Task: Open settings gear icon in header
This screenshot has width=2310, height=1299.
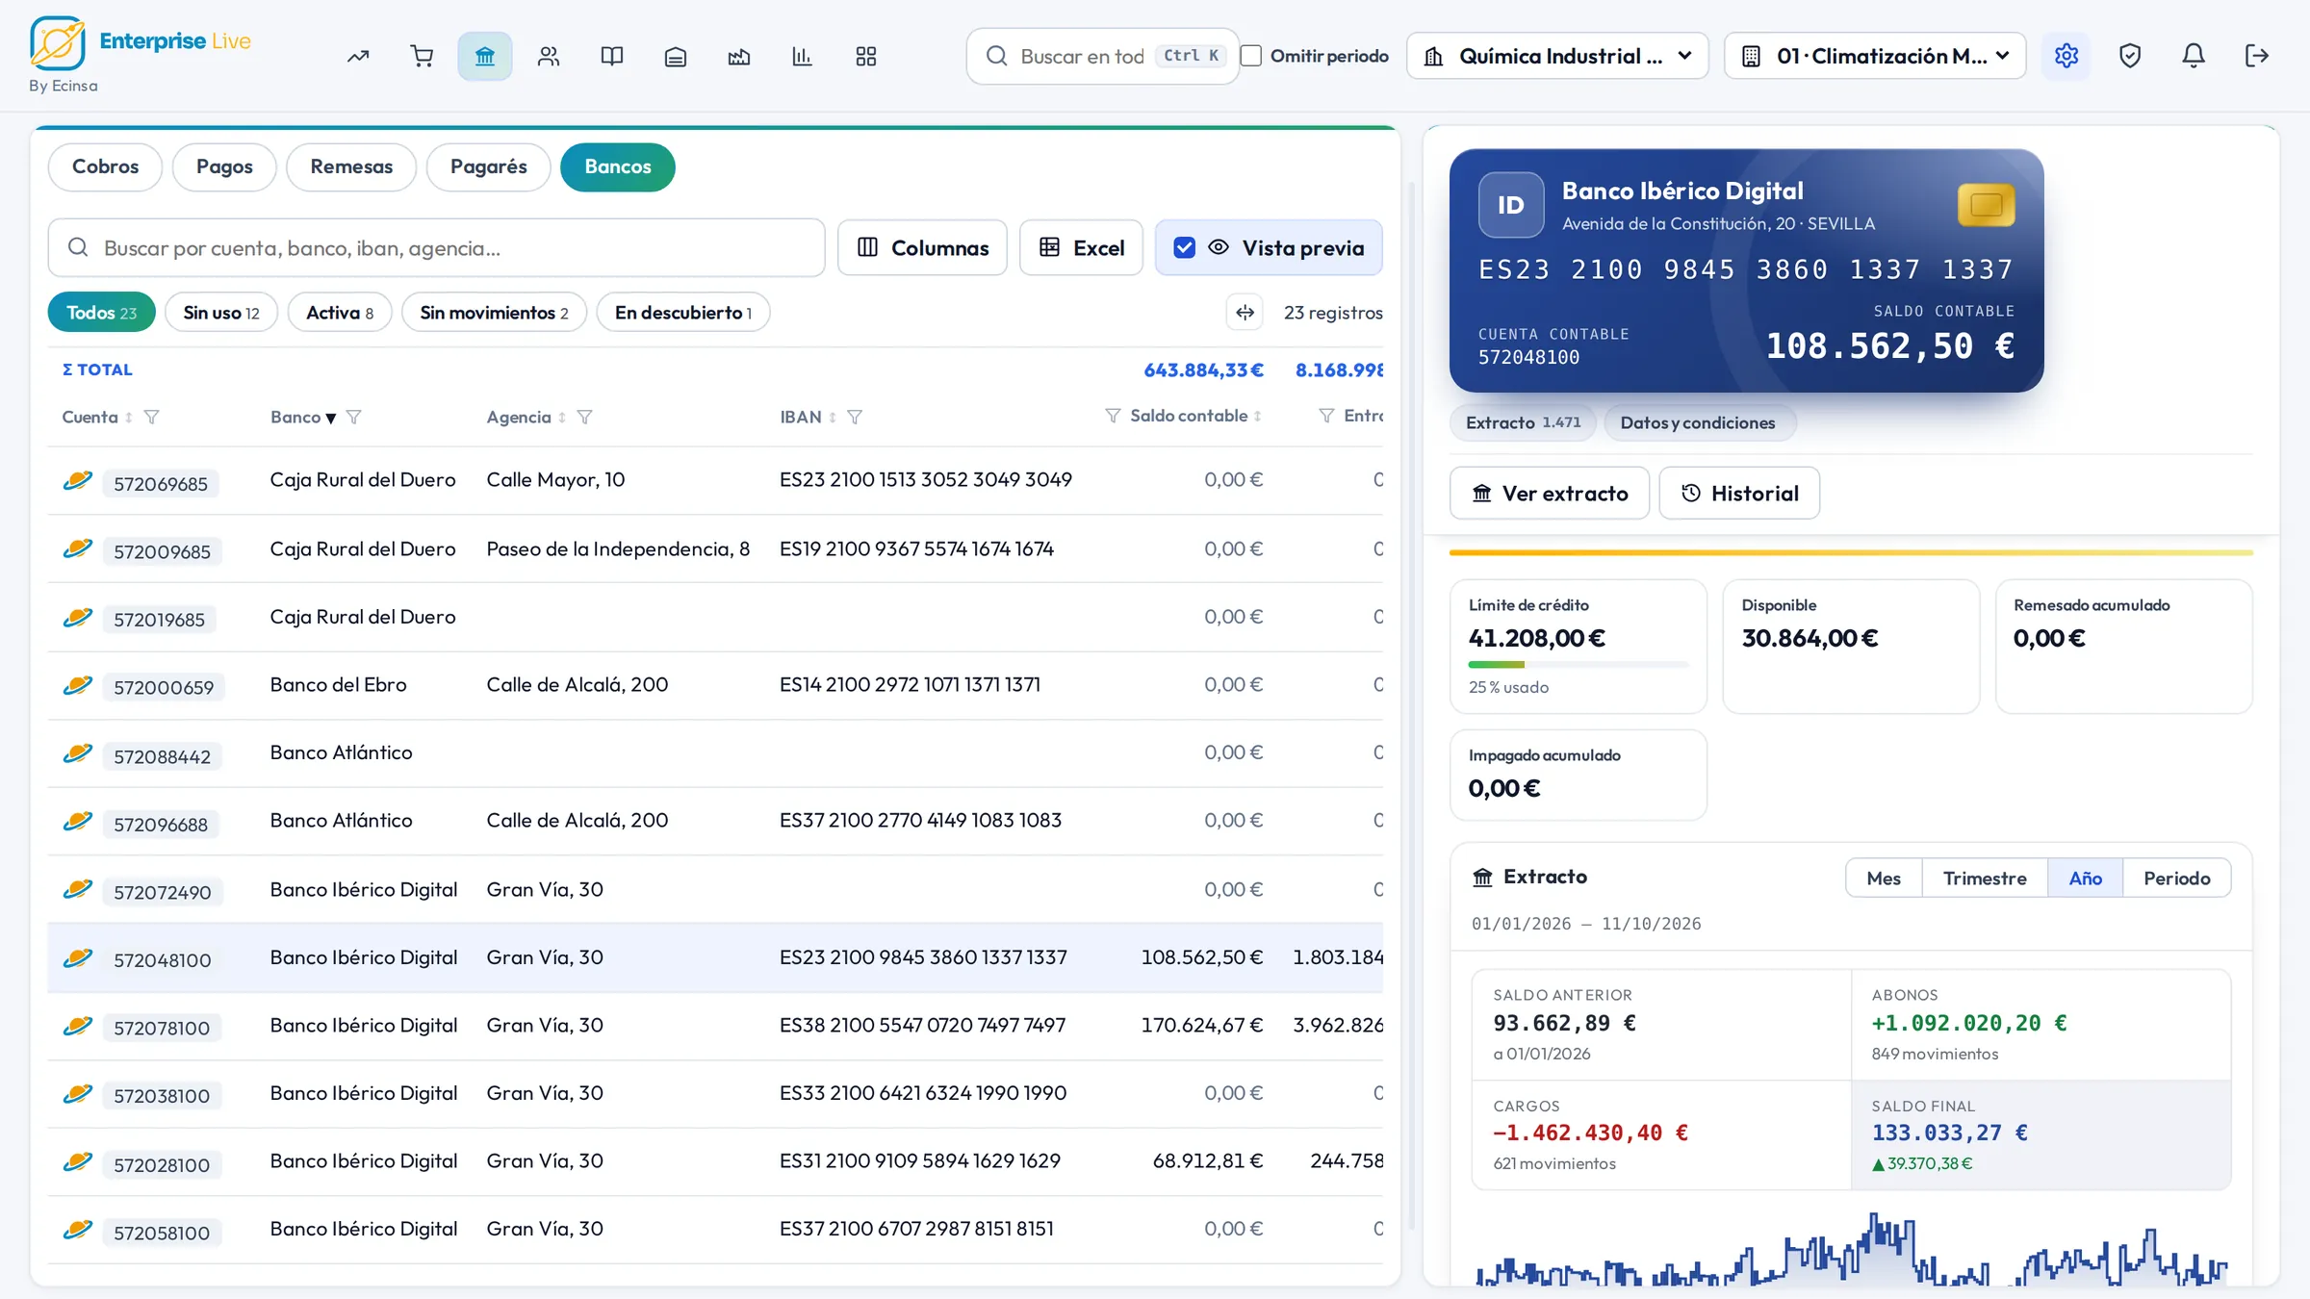Action: (2066, 56)
